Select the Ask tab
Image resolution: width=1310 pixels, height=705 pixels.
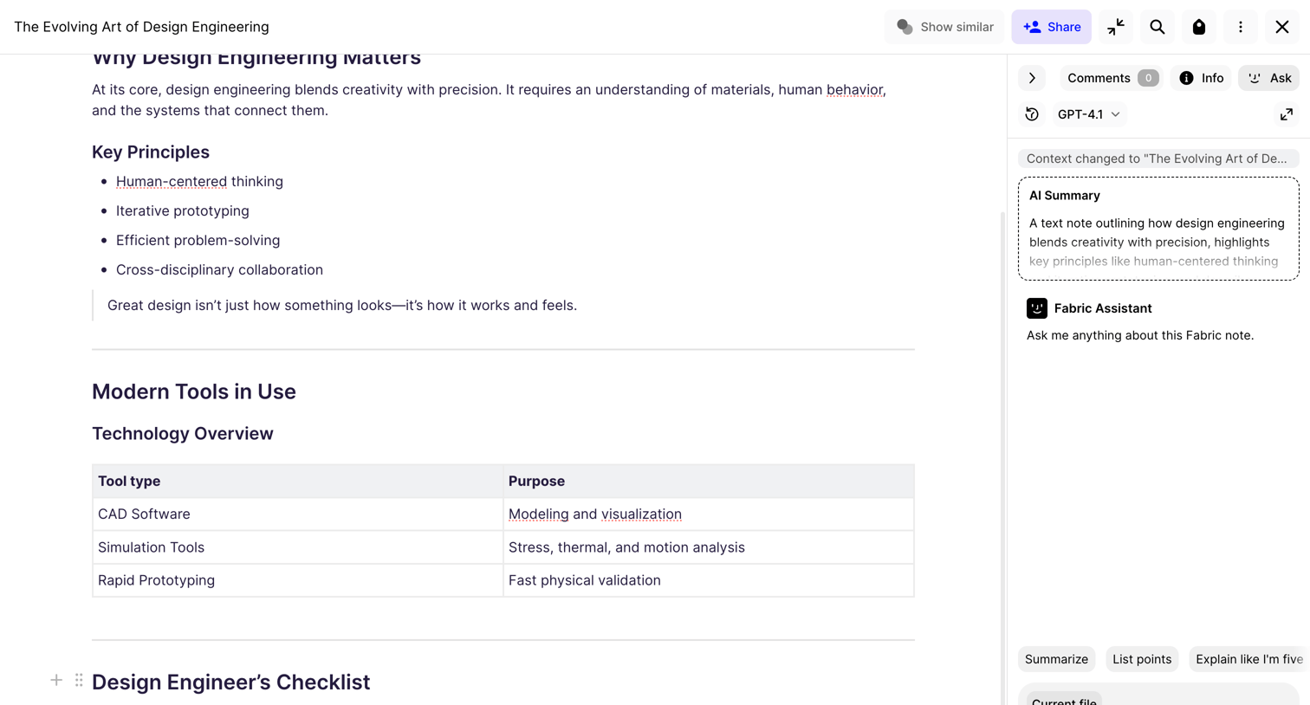(1269, 78)
